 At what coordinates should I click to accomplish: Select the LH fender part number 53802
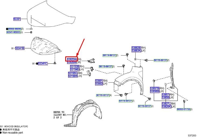(99, 84)
